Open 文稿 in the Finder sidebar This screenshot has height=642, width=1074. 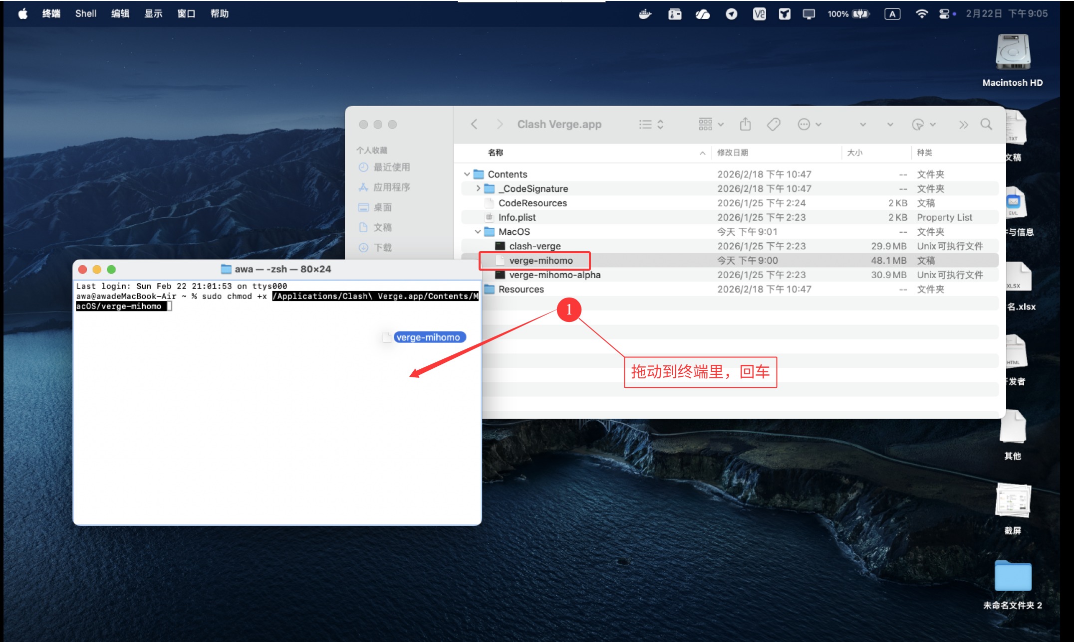coord(375,227)
